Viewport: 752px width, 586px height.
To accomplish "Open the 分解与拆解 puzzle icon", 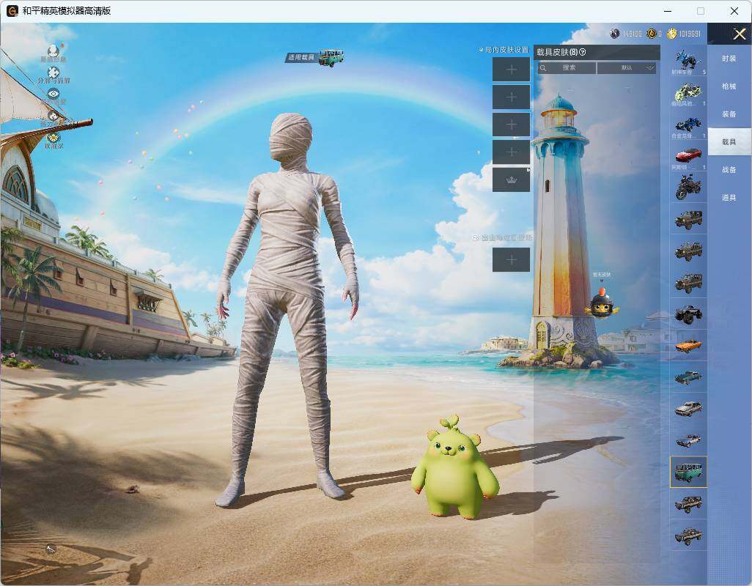I will coord(54,73).
